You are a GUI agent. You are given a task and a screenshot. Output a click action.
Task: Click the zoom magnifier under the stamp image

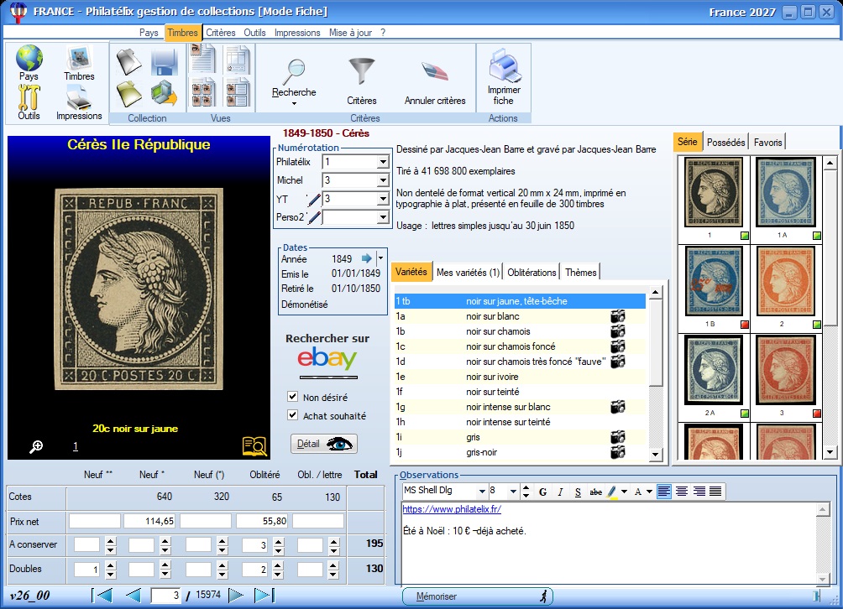(37, 446)
